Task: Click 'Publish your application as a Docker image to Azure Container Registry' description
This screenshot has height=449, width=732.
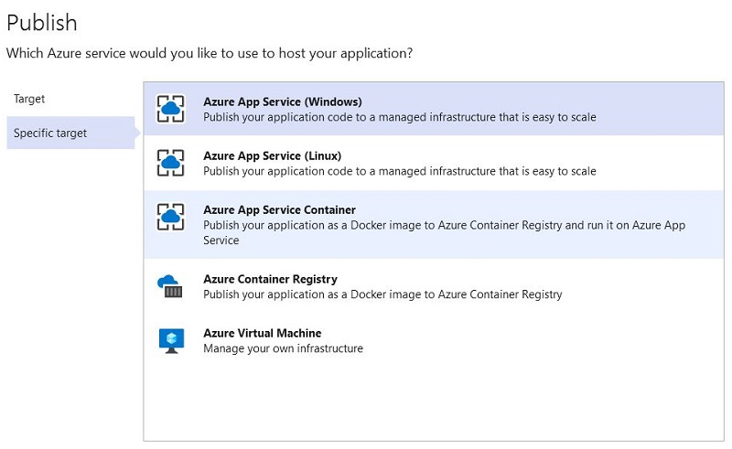Action: coord(382,294)
